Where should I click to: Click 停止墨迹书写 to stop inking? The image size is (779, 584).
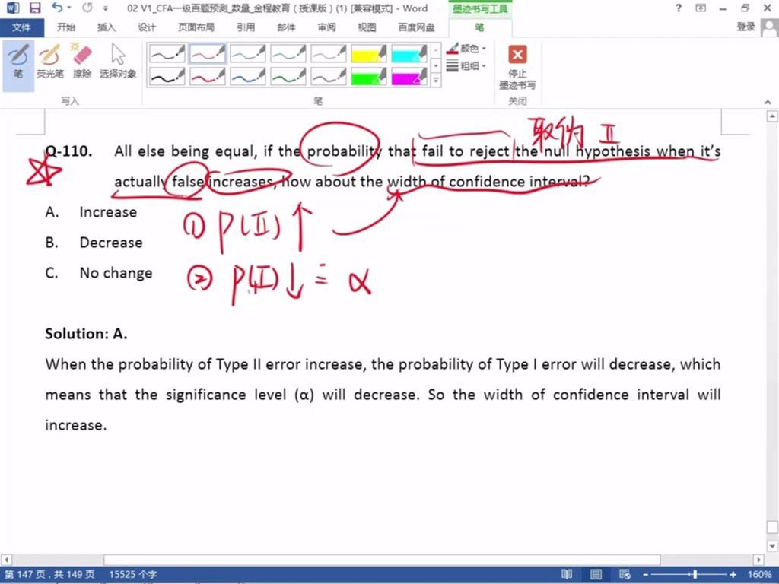click(x=517, y=68)
